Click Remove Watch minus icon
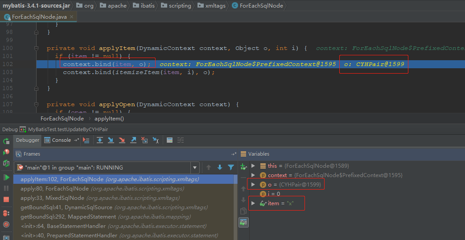 (243, 178)
